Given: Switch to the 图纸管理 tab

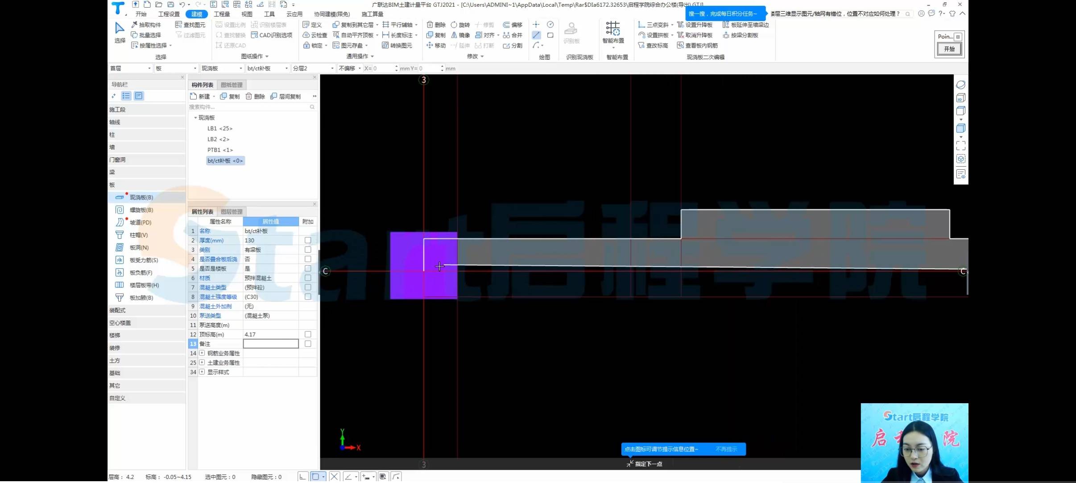Looking at the screenshot, I should tap(232, 85).
